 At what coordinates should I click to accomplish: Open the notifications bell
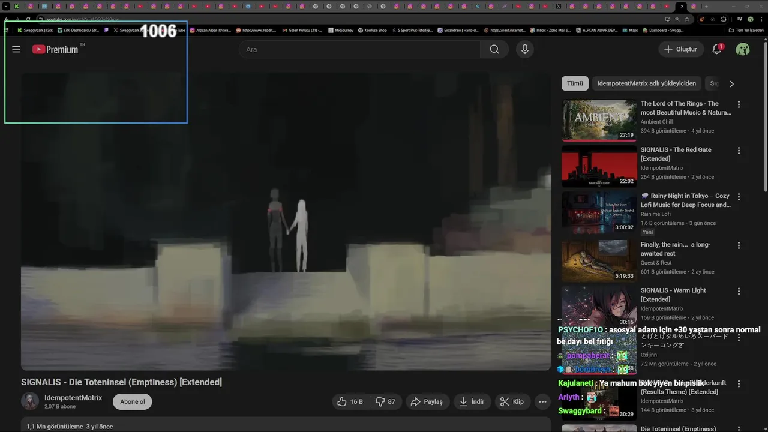point(717,49)
